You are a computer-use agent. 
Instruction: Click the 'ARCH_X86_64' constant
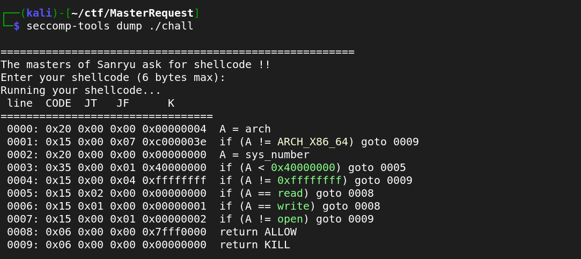(x=313, y=142)
